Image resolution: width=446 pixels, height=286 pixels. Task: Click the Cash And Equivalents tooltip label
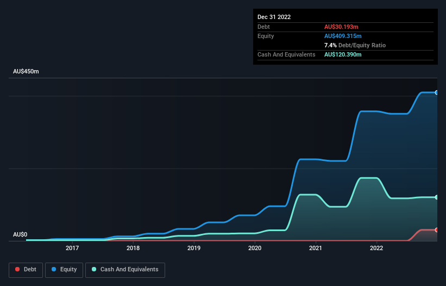click(286, 54)
